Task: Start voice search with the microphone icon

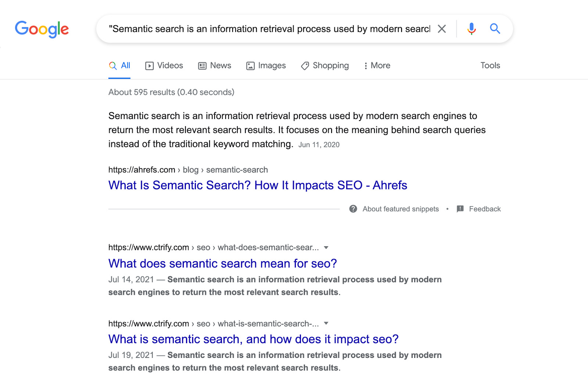Action: pos(472,29)
